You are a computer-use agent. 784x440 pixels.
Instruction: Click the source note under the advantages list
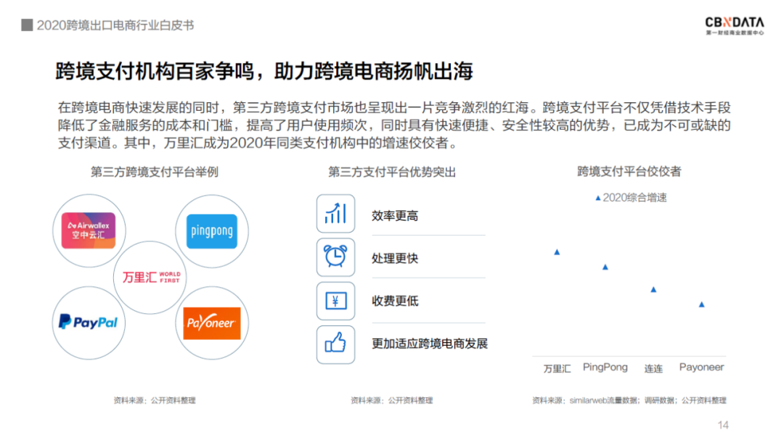(x=391, y=401)
